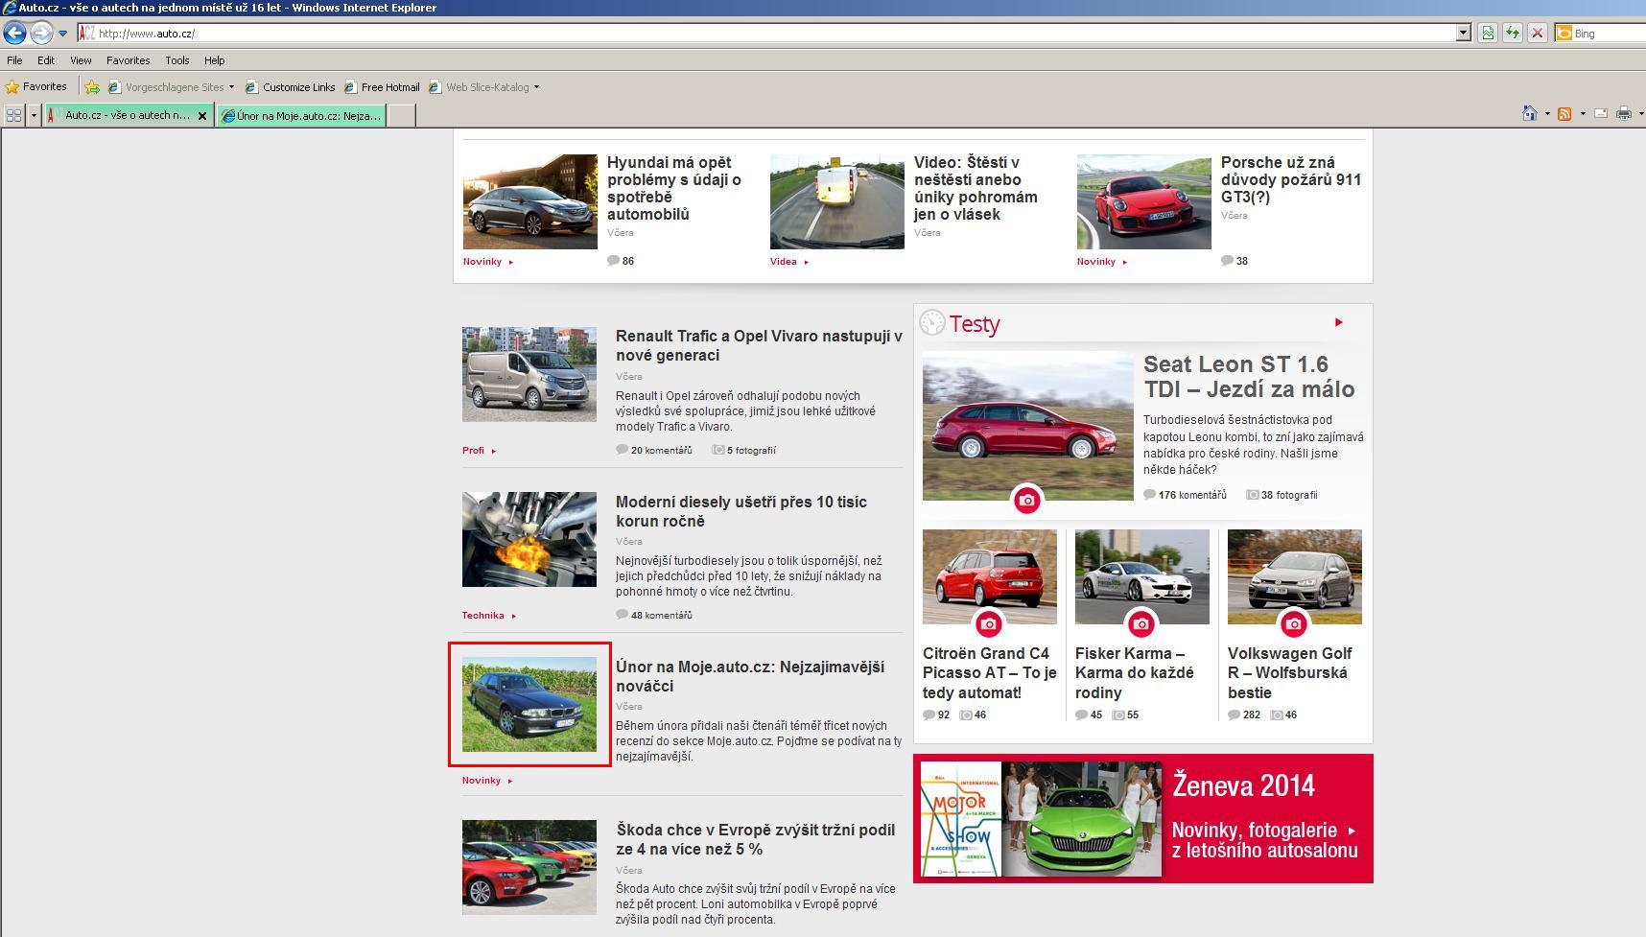Click Add to Favorites Bar star icon
1646x937 pixels.
[x=92, y=87]
